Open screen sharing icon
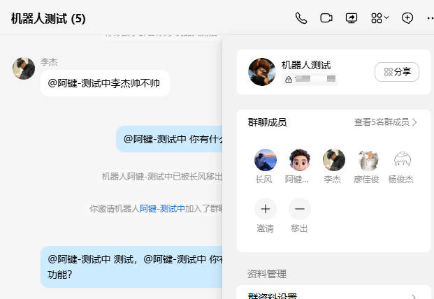The image size is (434, 299). (352, 18)
